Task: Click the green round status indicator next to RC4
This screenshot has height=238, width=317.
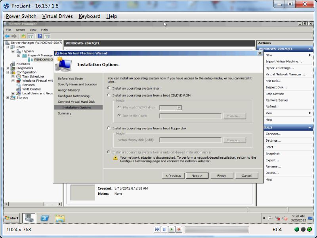Action: [x=297, y=229]
